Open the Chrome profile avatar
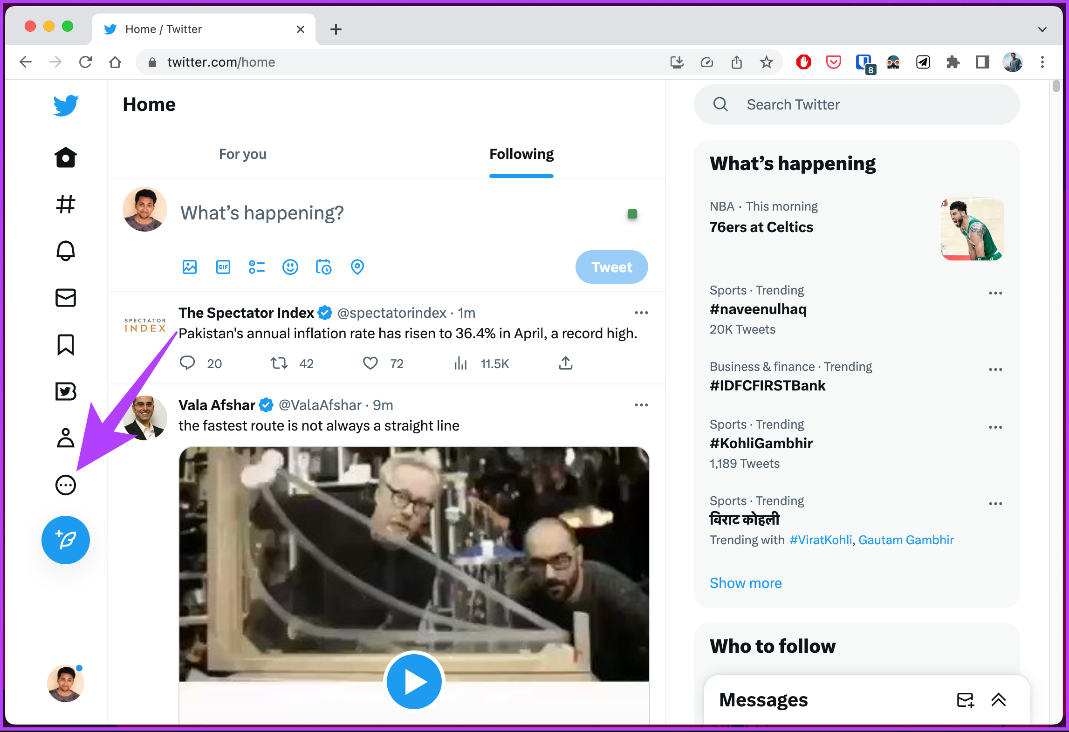 tap(1013, 62)
